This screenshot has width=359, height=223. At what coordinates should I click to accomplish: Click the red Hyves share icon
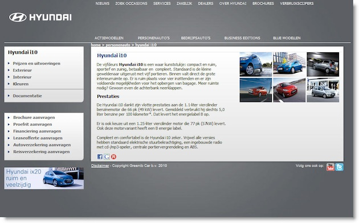(113, 156)
